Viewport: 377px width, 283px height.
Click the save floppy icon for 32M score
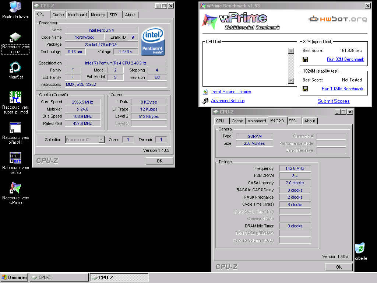coord(305,59)
